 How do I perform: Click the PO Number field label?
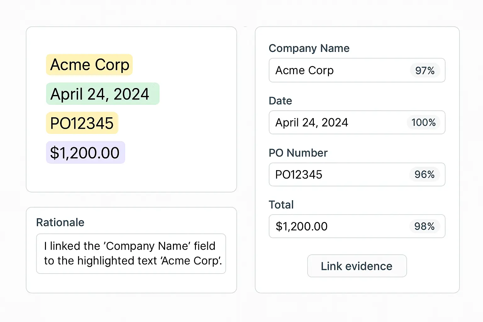298,153
